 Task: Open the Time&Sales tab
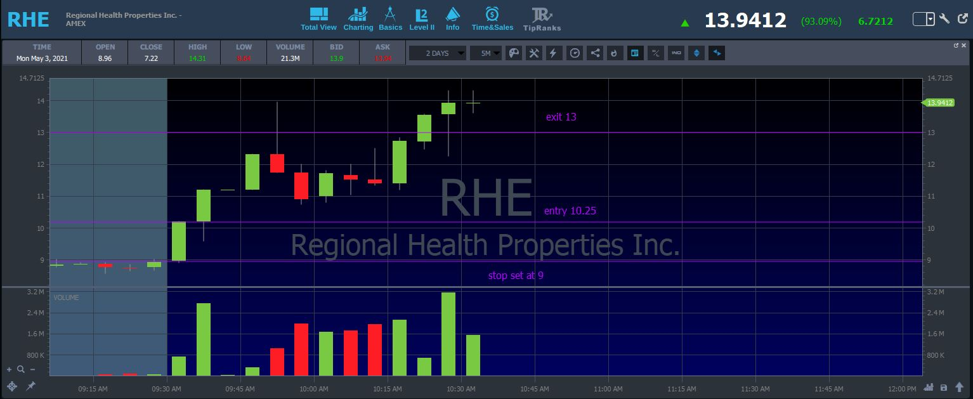(x=492, y=19)
